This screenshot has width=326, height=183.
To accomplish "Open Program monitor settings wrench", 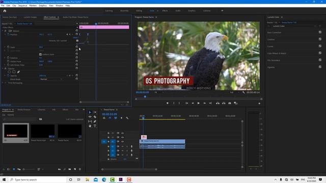I will pyautogui.click(x=243, y=93).
